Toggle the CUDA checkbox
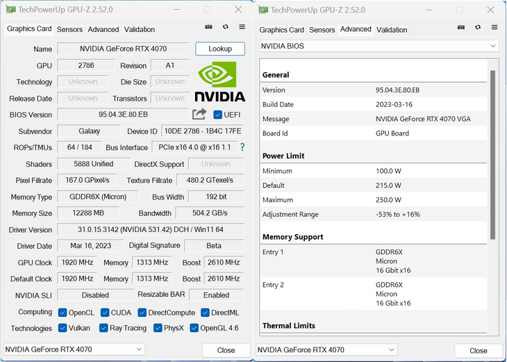This screenshot has height=362, width=507. coord(105,313)
